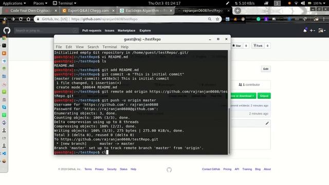View the 1 contributor link
The width and height of the screenshot is (329, 185).
249,85
